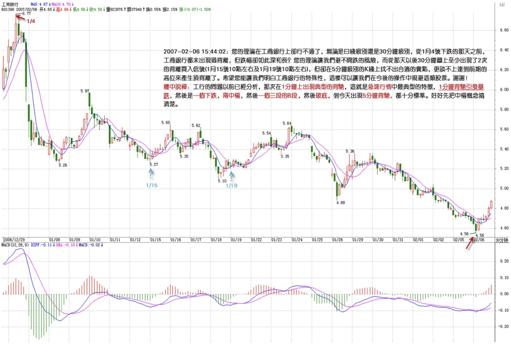The width and height of the screenshot is (511, 344).
Task: Select the 30分钟 period label
Action: click(x=501, y=240)
